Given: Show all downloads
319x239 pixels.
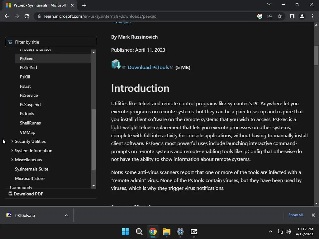Looking at the screenshot, I should (295, 215).
